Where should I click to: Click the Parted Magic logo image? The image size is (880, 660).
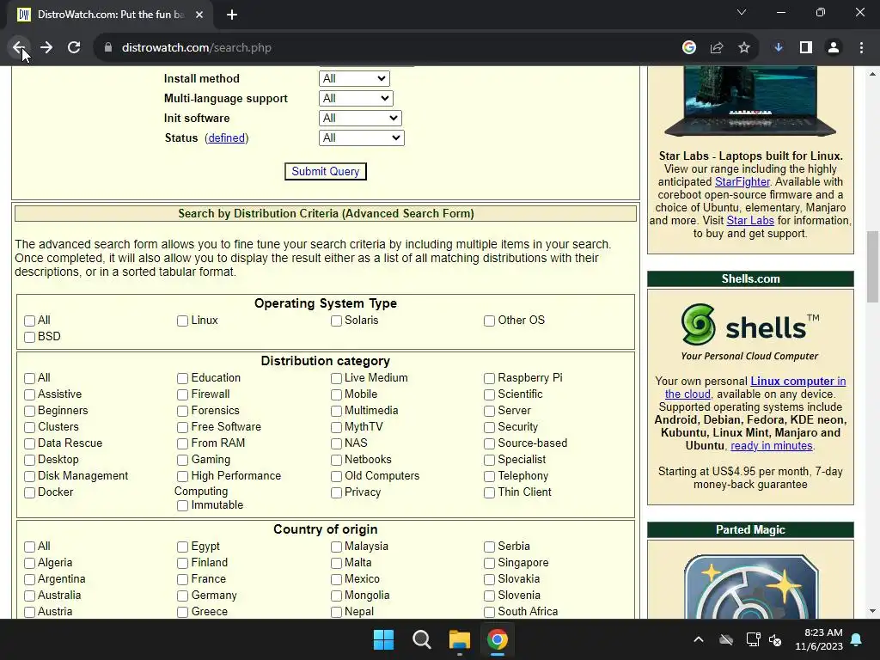pos(750,586)
